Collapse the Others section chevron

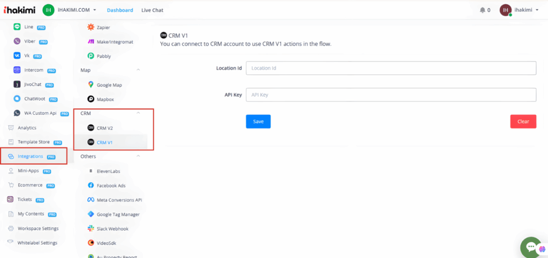coord(139,157)
